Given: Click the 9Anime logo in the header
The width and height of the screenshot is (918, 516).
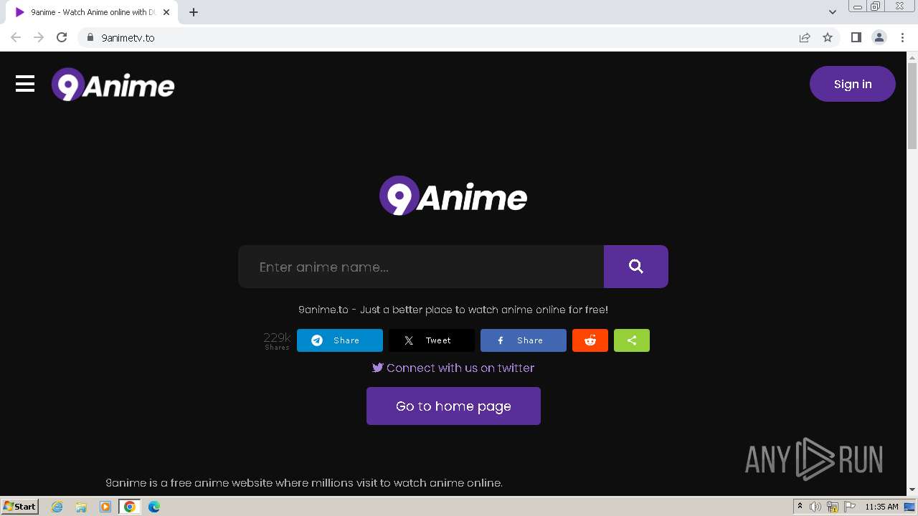Looking at the screenshot, I should click(113, 85).
